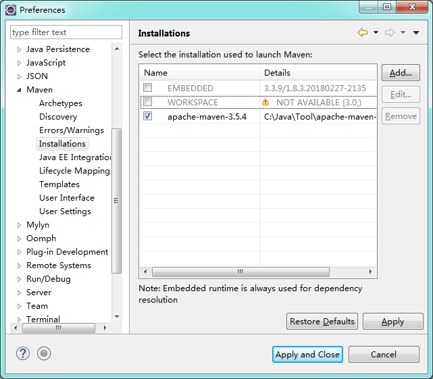Select the Terminal tree item
This screenshot has height=379, width=433.
tap(43, 319)
